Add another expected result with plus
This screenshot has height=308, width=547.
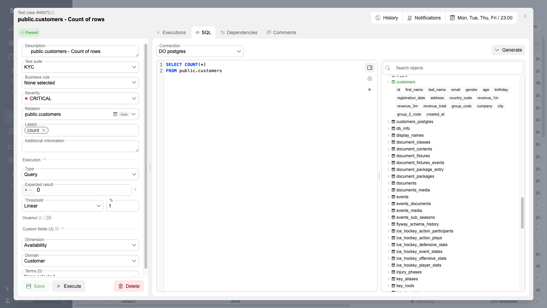(135, 189)
